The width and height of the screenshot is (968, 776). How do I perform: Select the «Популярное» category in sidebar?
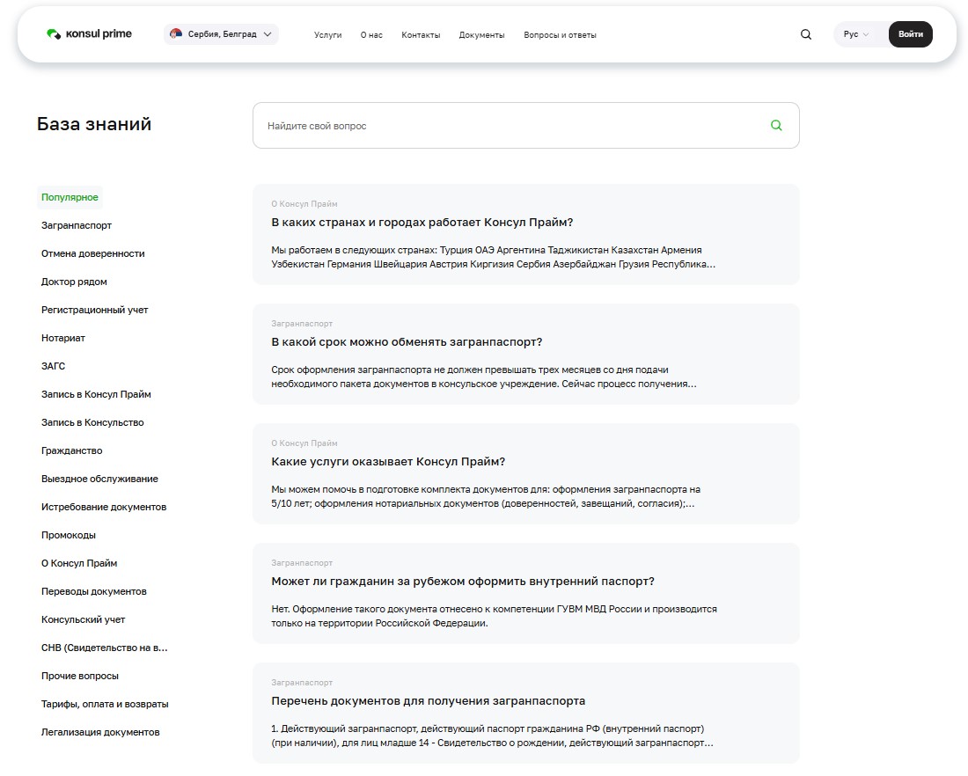coord(70,197)
